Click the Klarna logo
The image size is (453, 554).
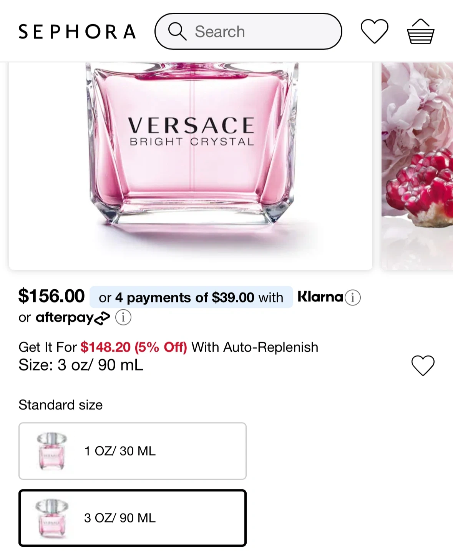[x=320, y=297]
